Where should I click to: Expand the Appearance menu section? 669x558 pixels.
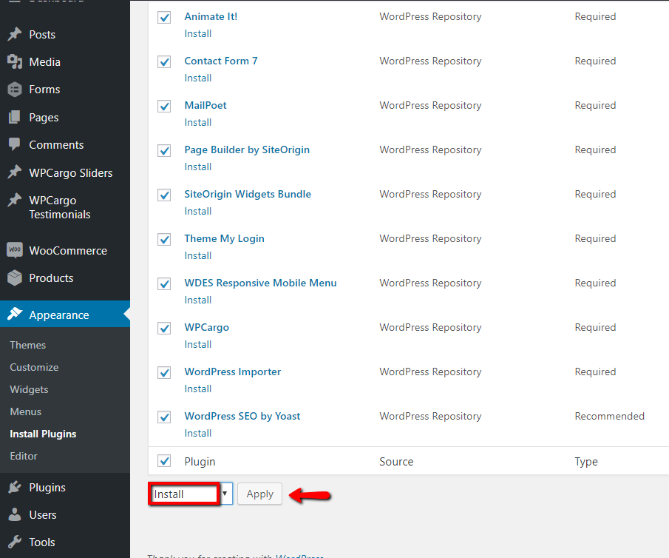59,315
